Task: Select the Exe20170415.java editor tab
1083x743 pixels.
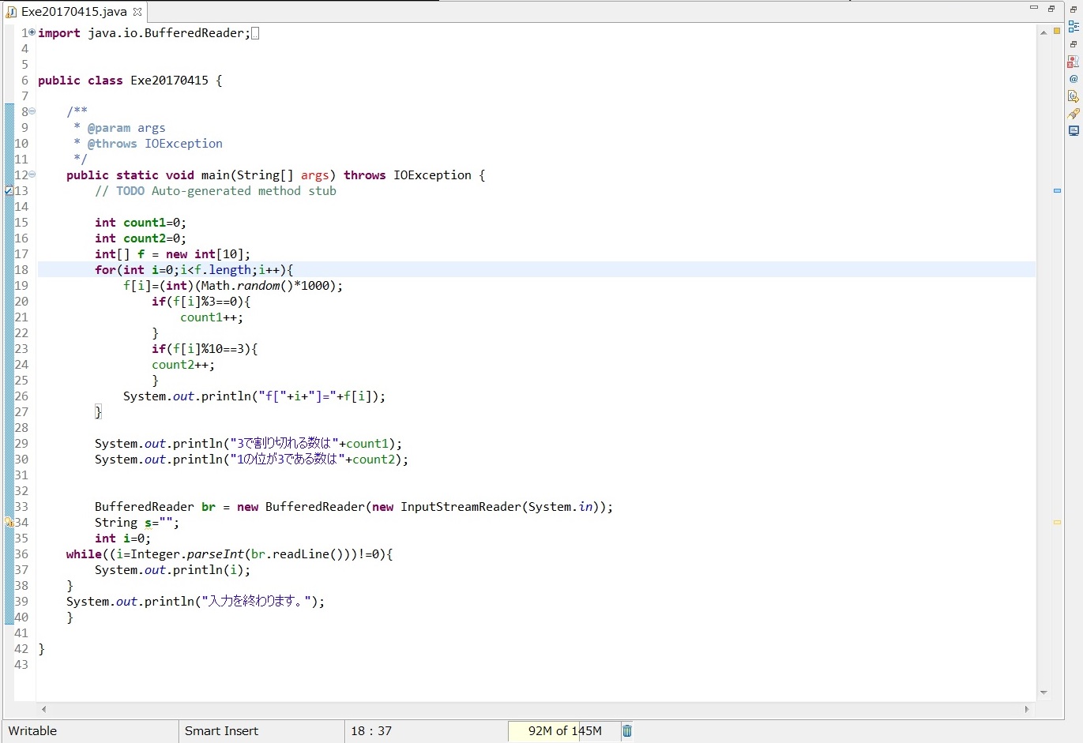Action: click(74, 12)
